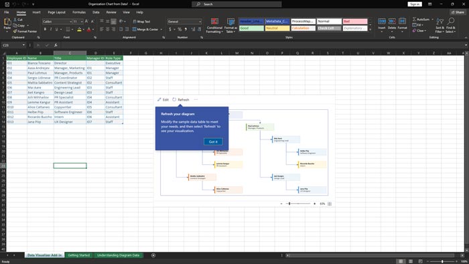Click the diagram zoom slider handle
469x264 pixels.
point(289,204)
